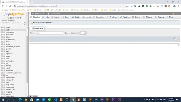The width and height of the screenshot is (181, 102).
Task: Open the Favorites tables link
Action: click(11, 20)
